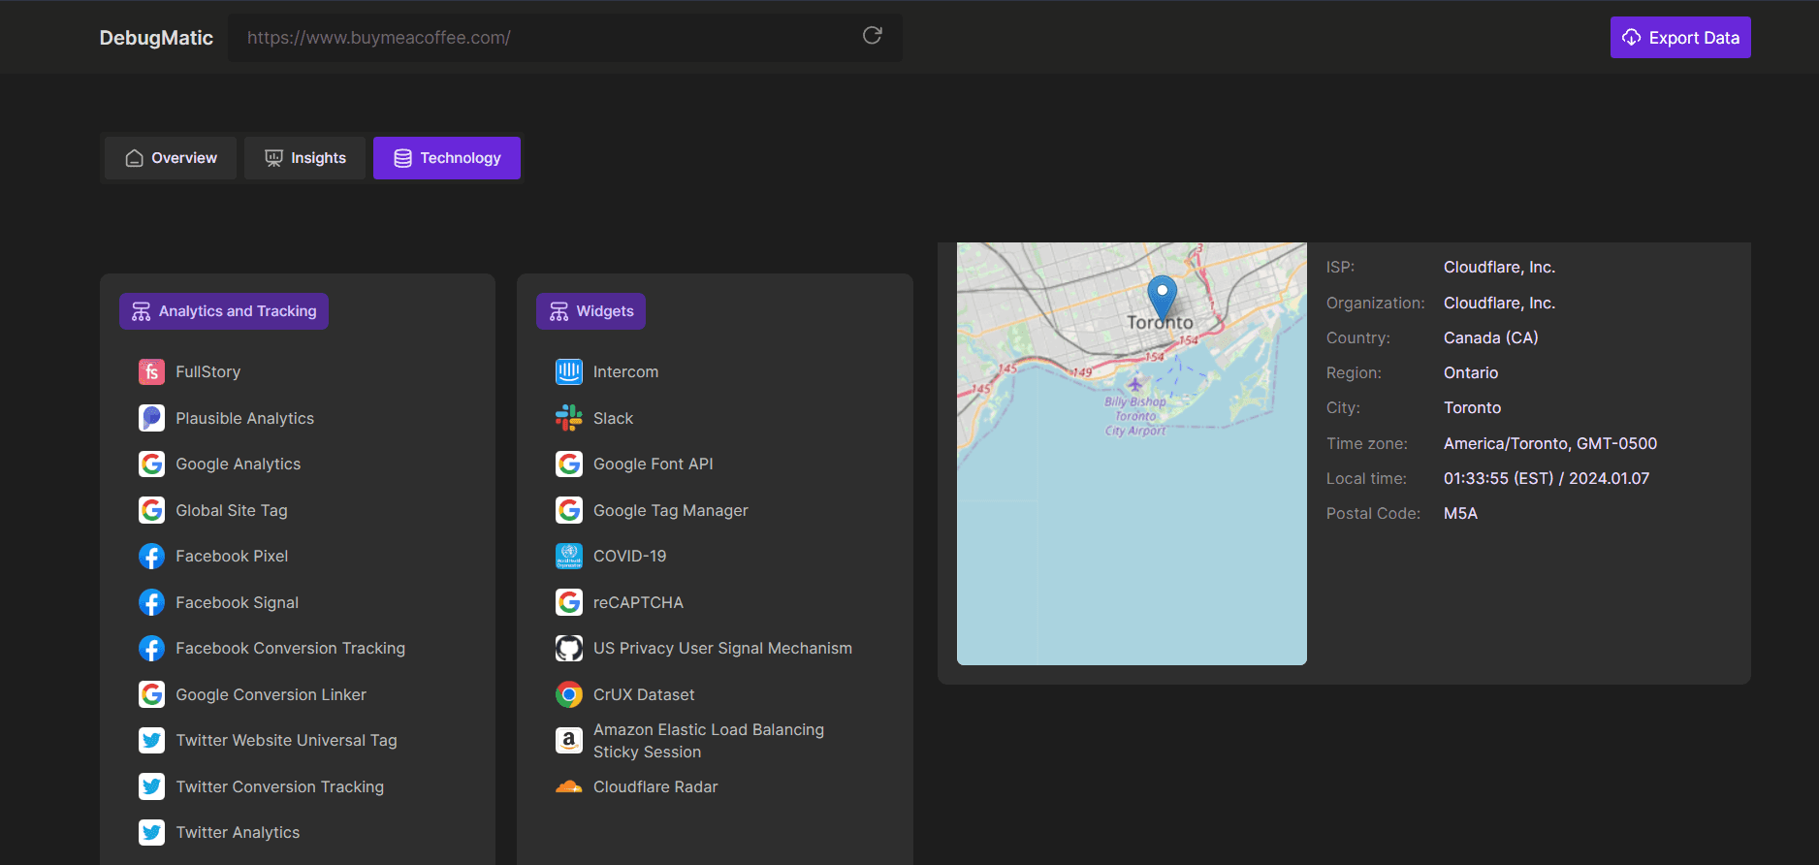Click the Google Conversion Linker label
The image size is (1819, 865).
(x=271, y=694)
